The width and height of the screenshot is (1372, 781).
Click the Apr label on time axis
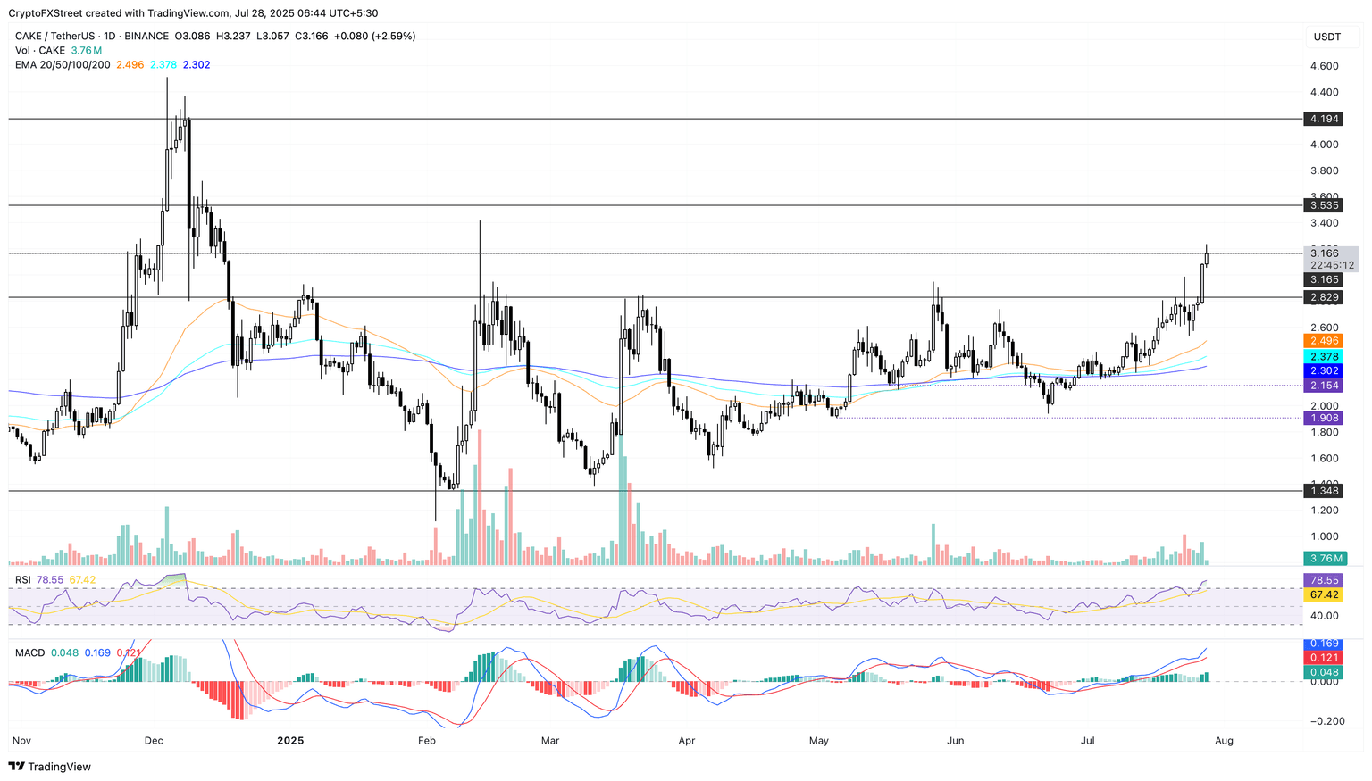(686, 741)
